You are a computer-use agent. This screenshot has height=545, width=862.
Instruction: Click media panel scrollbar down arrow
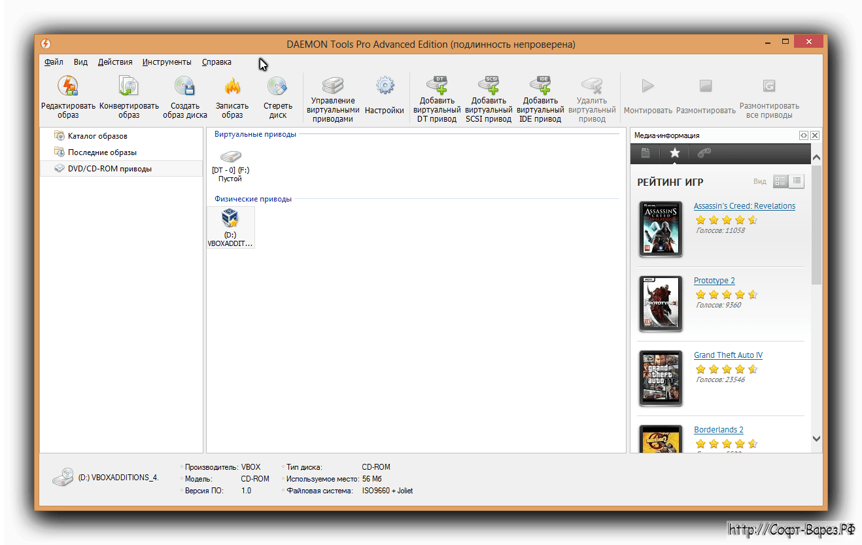[x=816, y=439]
